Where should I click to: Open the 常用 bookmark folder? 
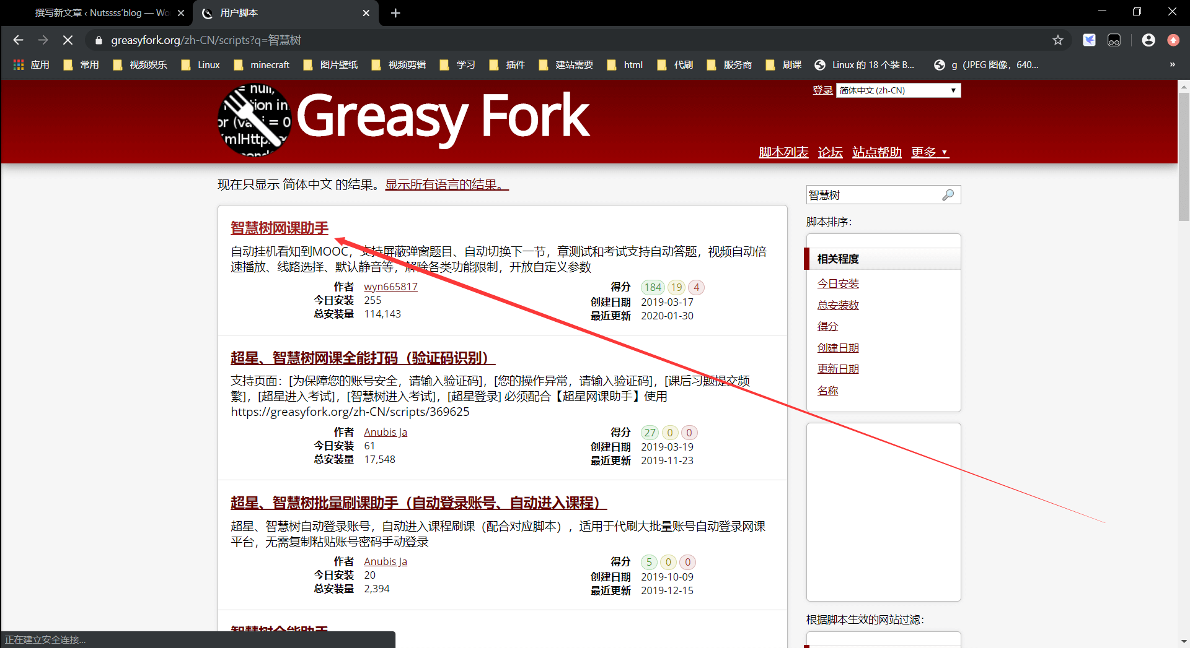tap(81, 65)
